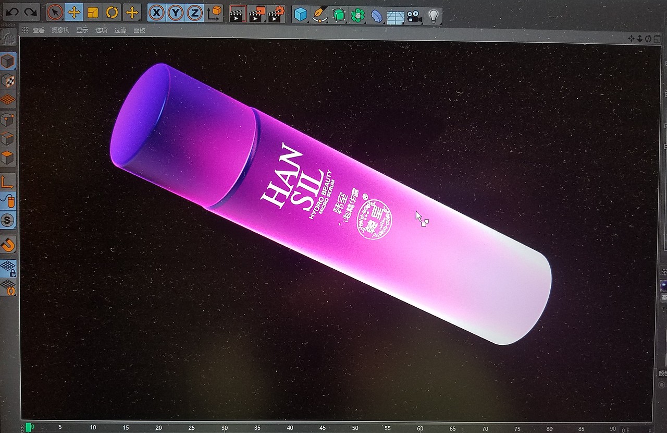Screen dimensions: 667x433
Task: Open the 摄像机 viewport menu
Action: 60,30
